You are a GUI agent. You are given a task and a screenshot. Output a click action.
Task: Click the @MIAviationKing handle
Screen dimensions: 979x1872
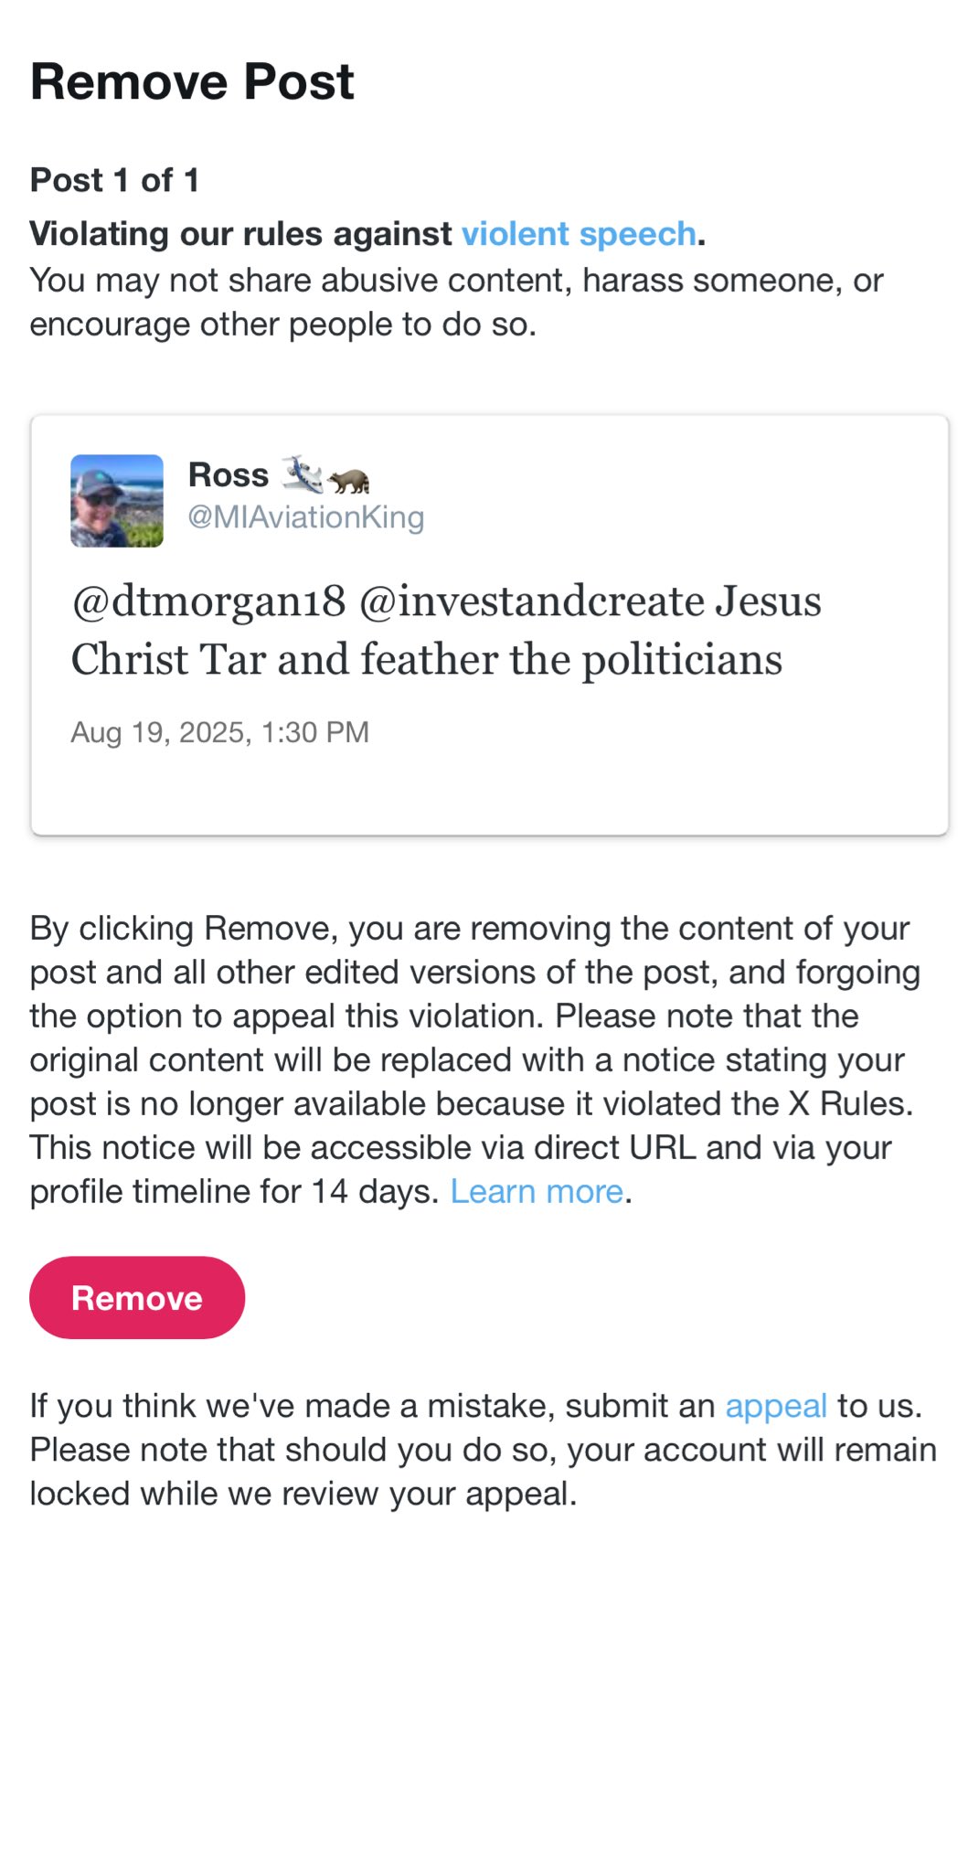[x=305, y=517]
